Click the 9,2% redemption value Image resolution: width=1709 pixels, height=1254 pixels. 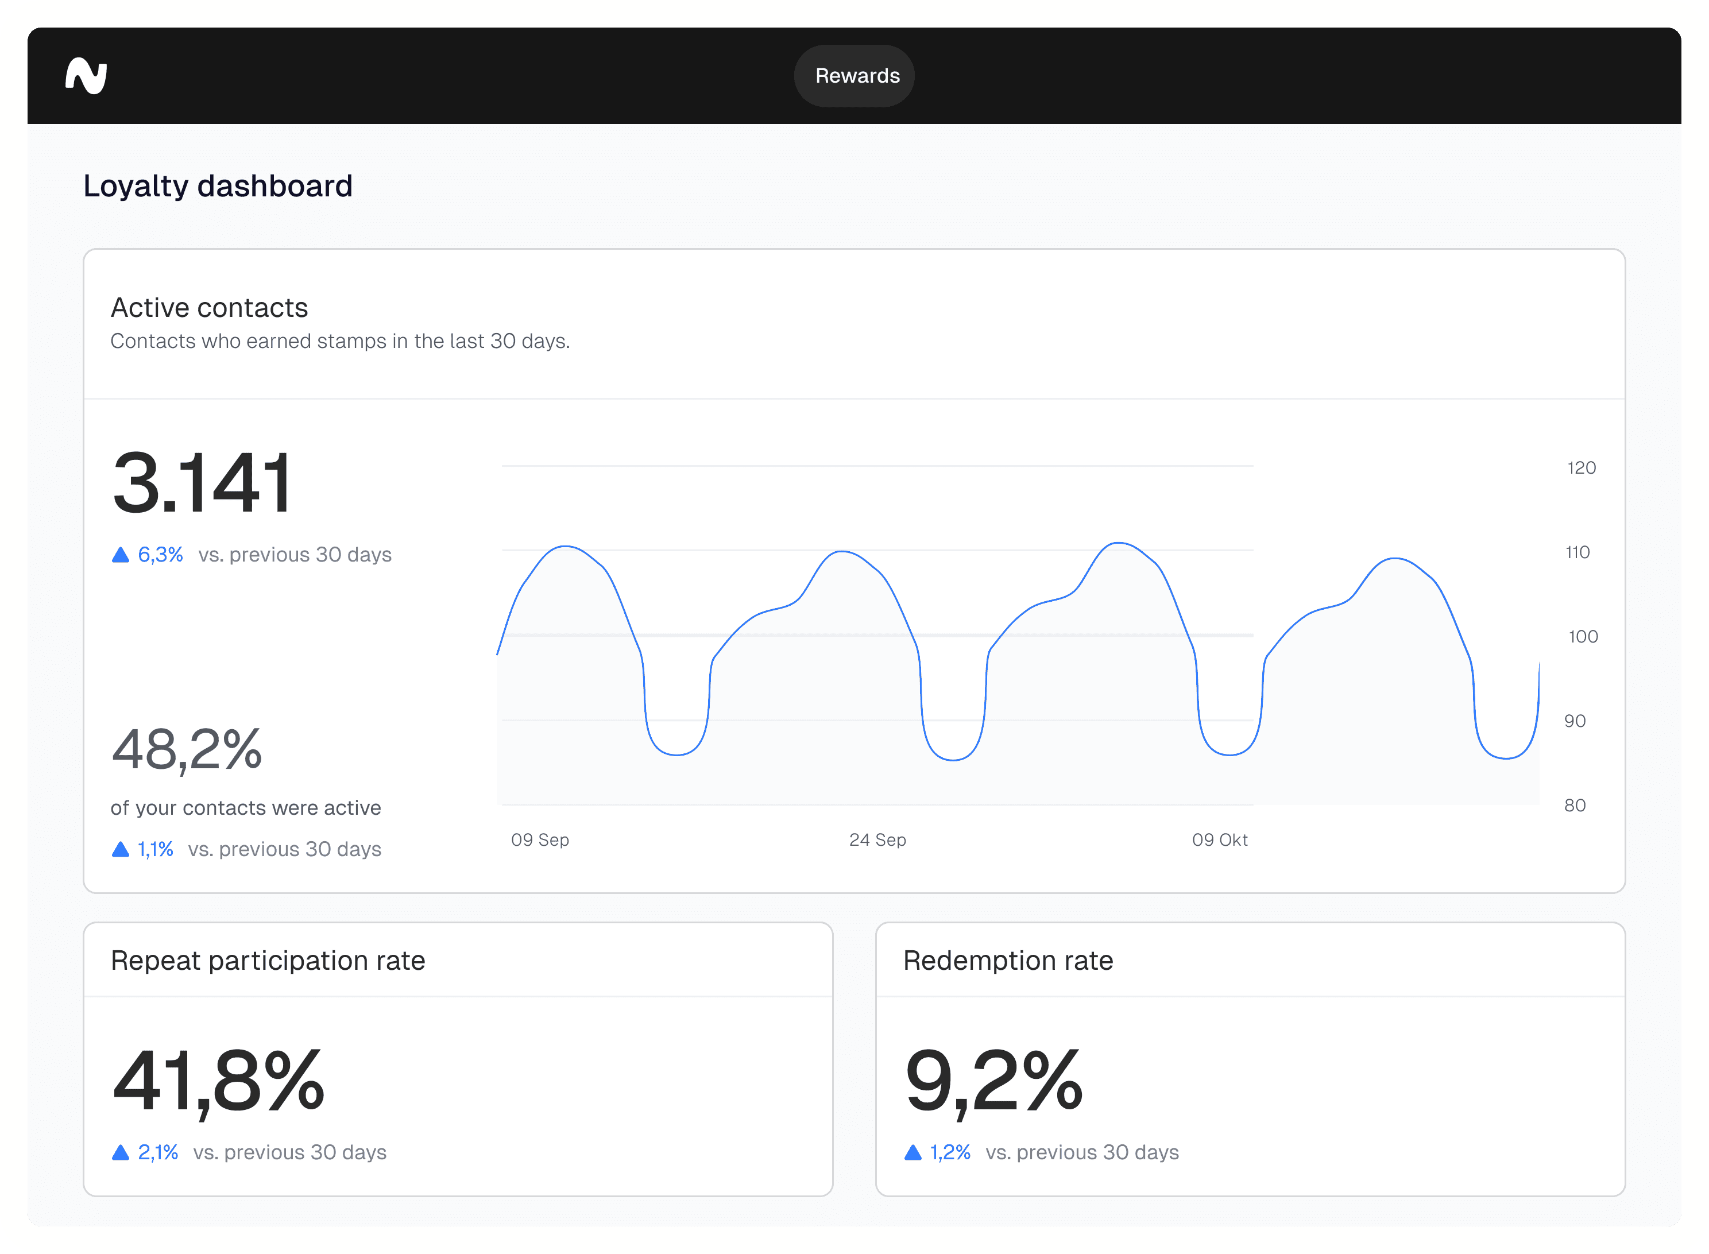pyautogui.click(x=993, y=1081)
